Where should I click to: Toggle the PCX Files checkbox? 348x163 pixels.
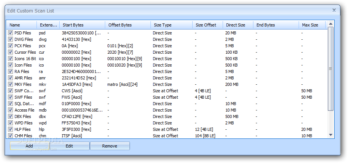[x=10, y=46]
